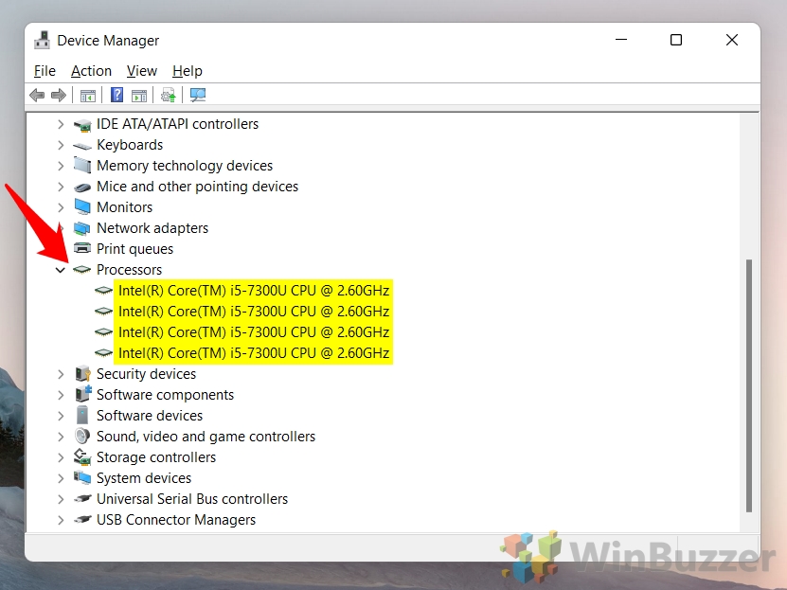The image size is (787, 590).
Task: Expand the Keyboards node
Action: [x=61, y=145]
